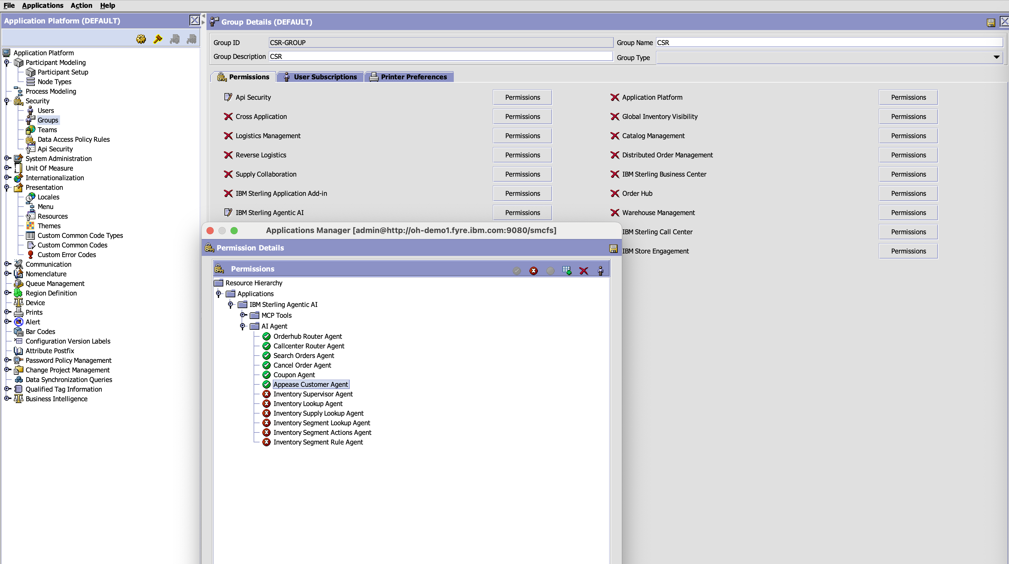Open the Action menu

(81, 5)
